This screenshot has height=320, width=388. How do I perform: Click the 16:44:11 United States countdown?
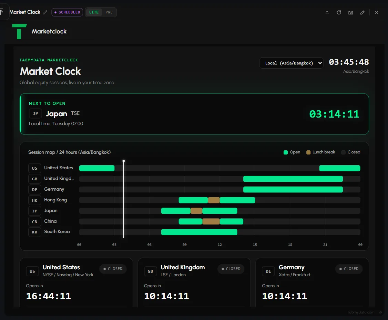click(49, 296)
